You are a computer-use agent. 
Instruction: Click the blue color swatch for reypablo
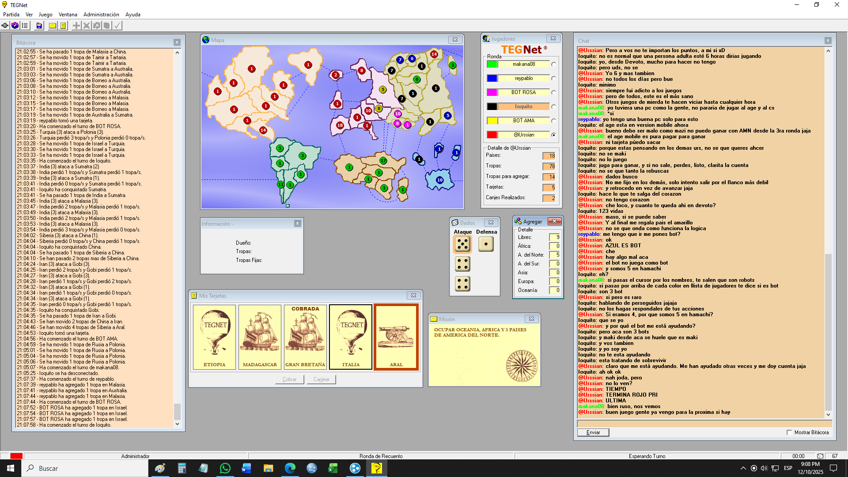coord(492,78)
